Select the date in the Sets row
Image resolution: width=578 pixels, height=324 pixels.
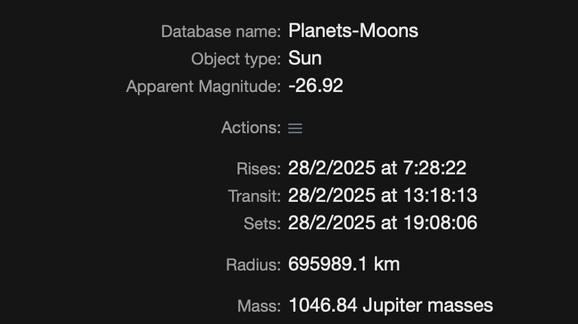(332, 223)
